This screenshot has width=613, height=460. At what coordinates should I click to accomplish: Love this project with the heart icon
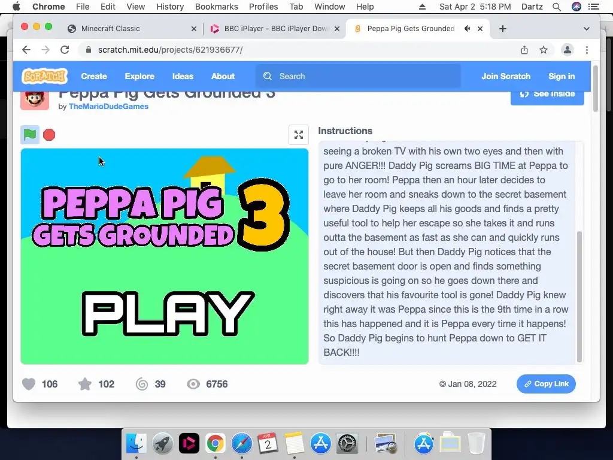point(29,384)
